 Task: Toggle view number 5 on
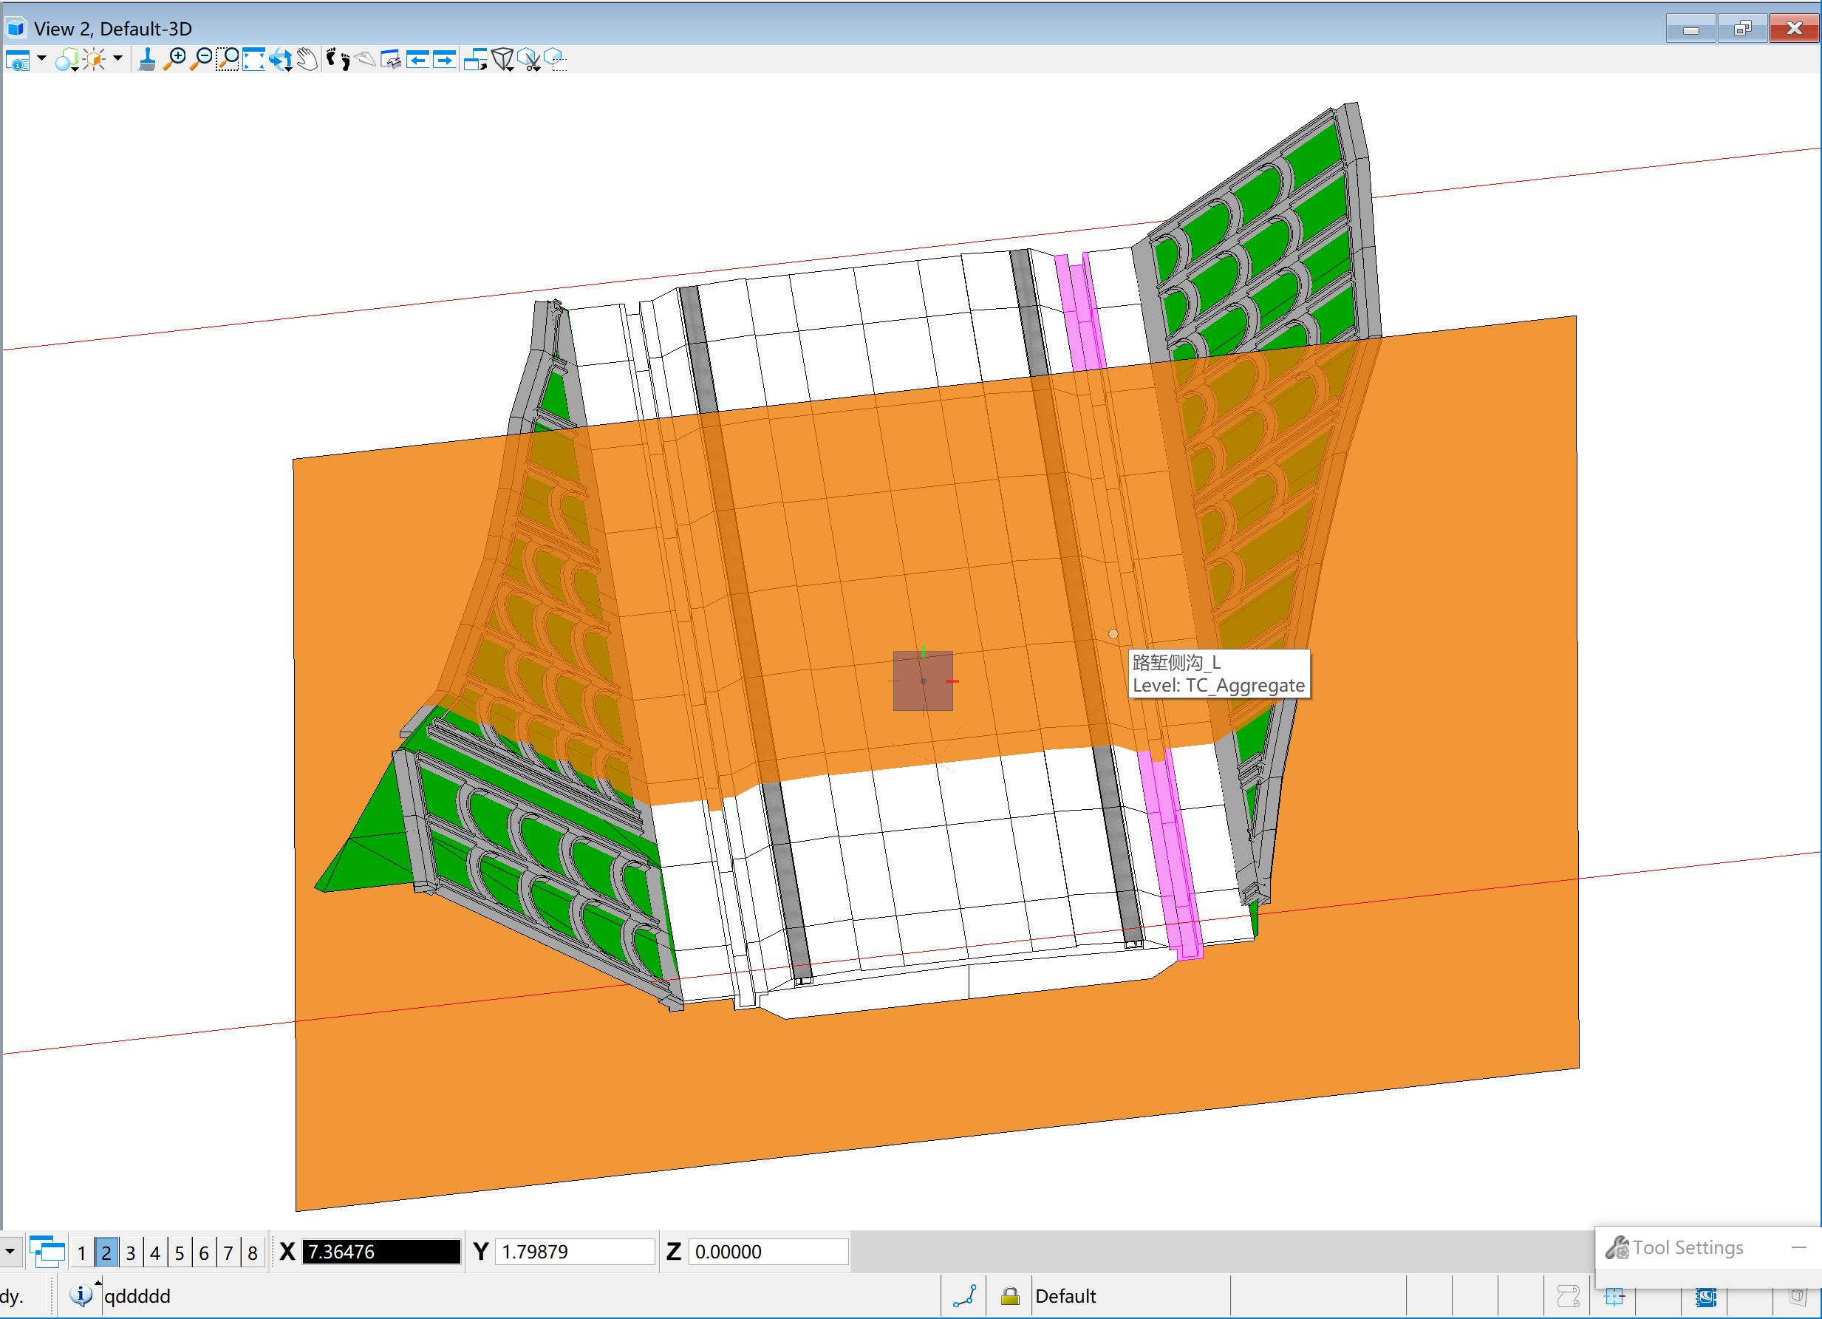coord(179,1252)
